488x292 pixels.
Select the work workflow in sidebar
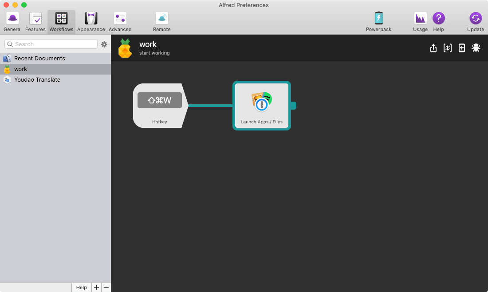55,69
